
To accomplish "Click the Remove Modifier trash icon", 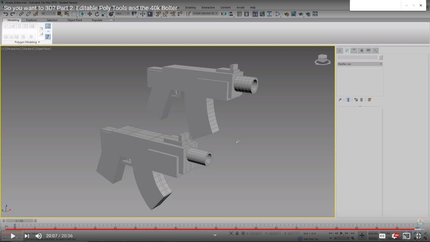I will tap(361, 100).
